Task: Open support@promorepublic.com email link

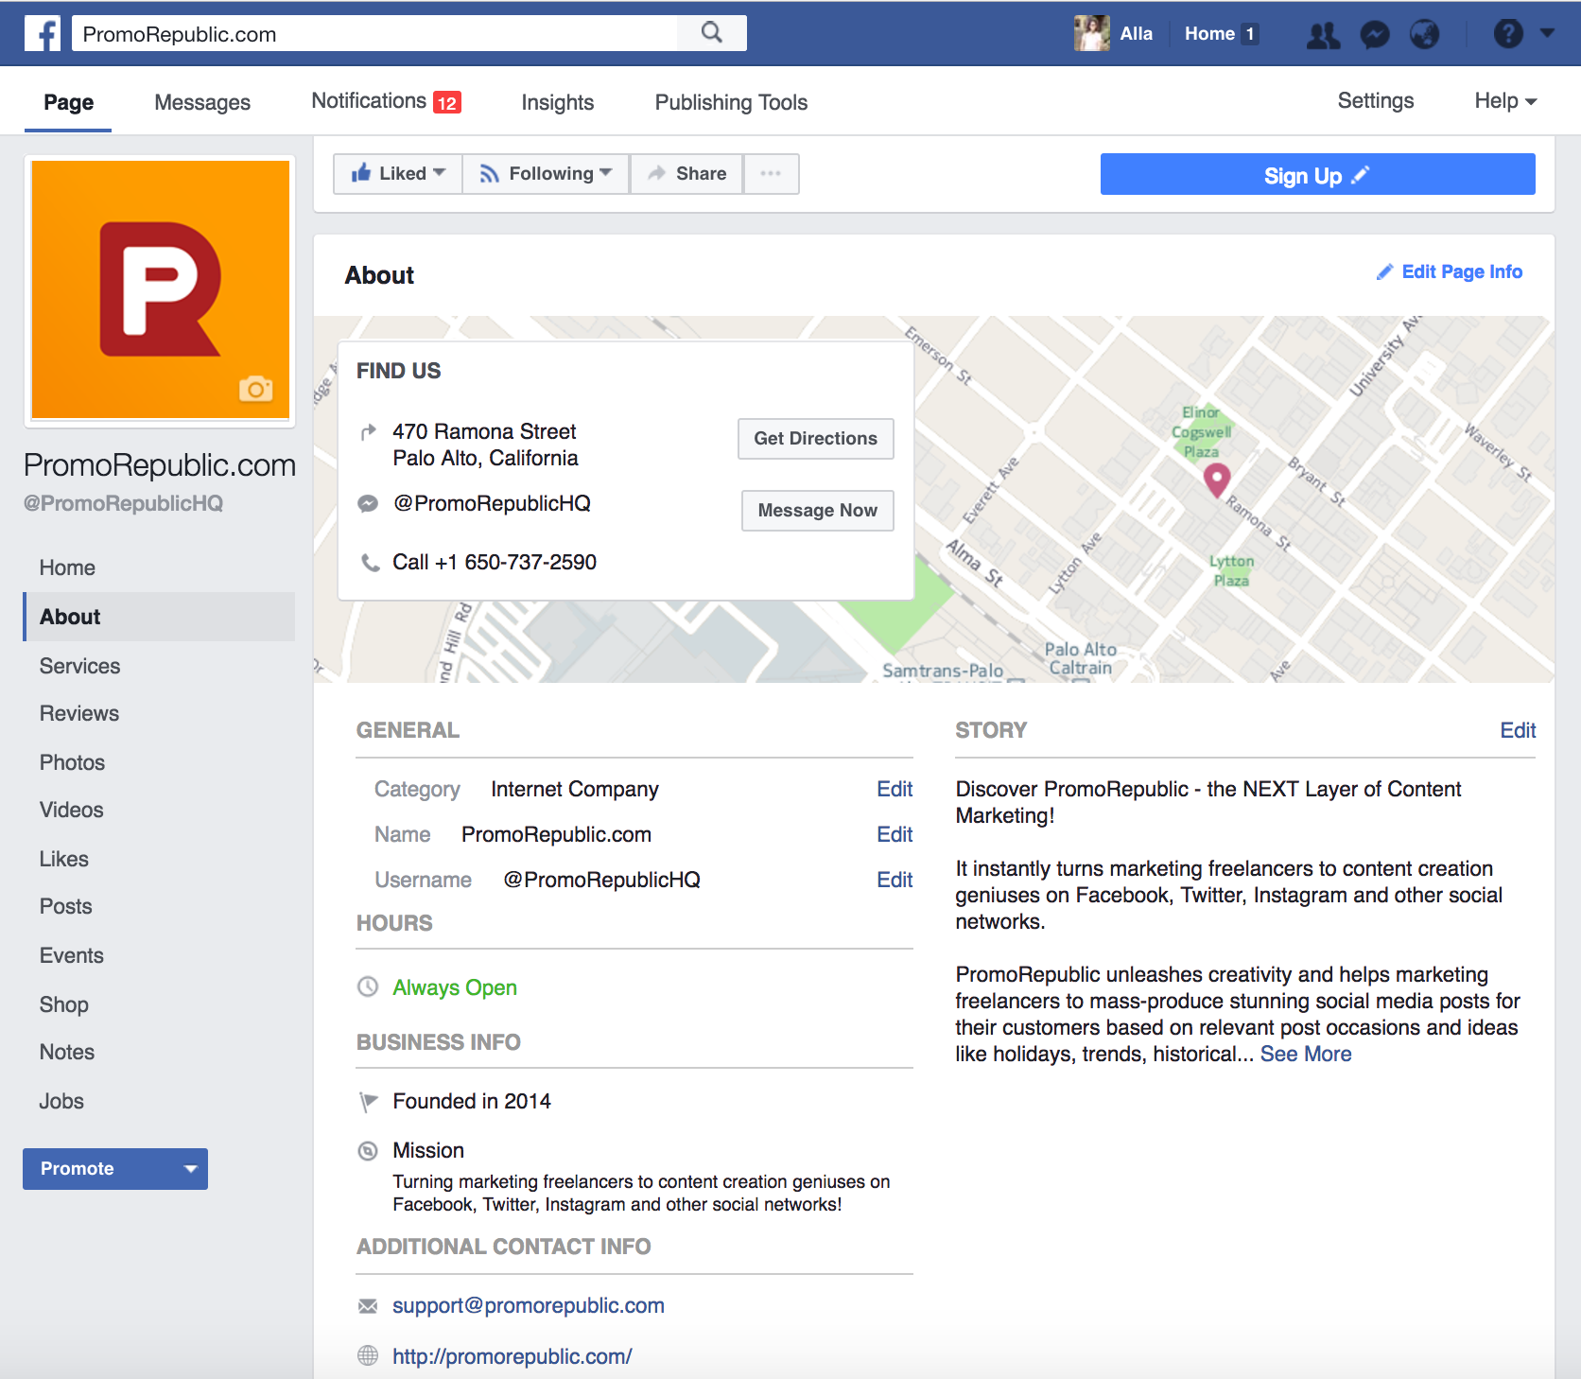Action: coord(528,1305)
